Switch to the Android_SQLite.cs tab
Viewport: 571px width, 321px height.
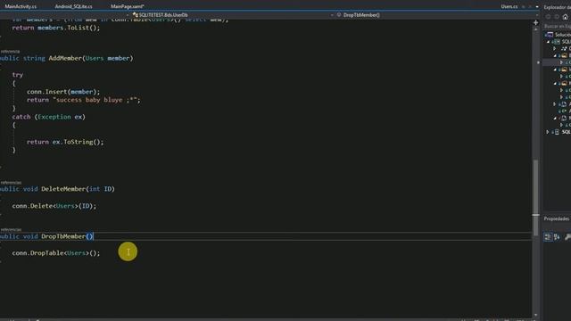click(x=73, y=6)
